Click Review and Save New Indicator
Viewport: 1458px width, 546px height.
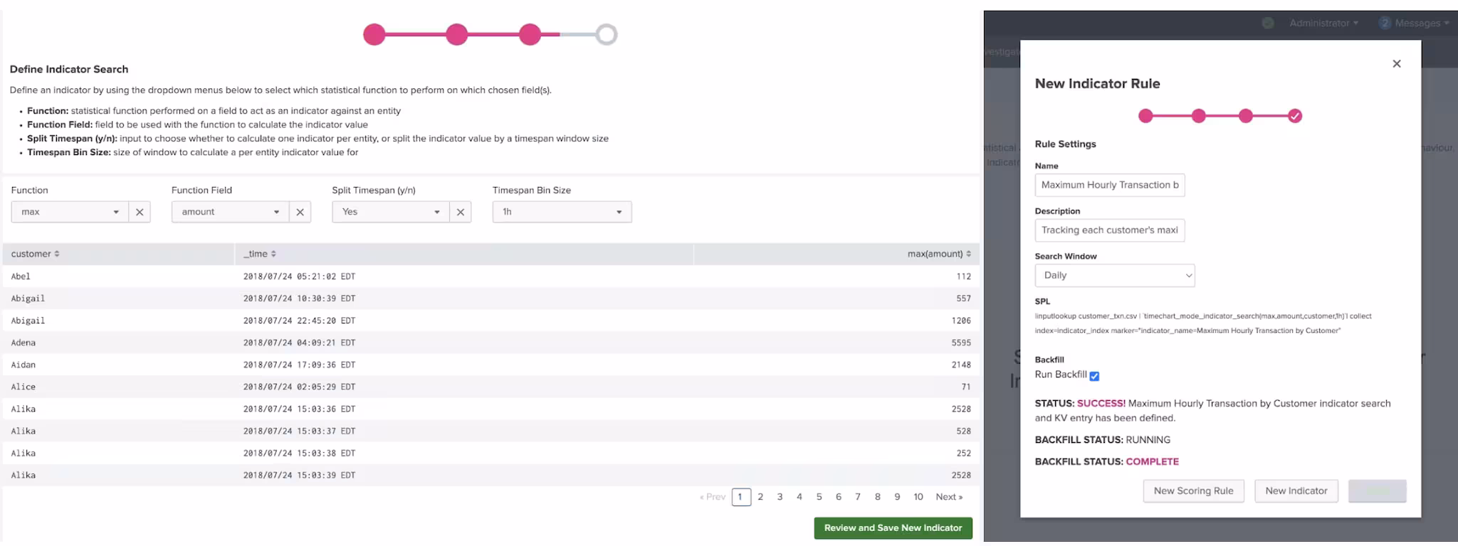[893, 528]
